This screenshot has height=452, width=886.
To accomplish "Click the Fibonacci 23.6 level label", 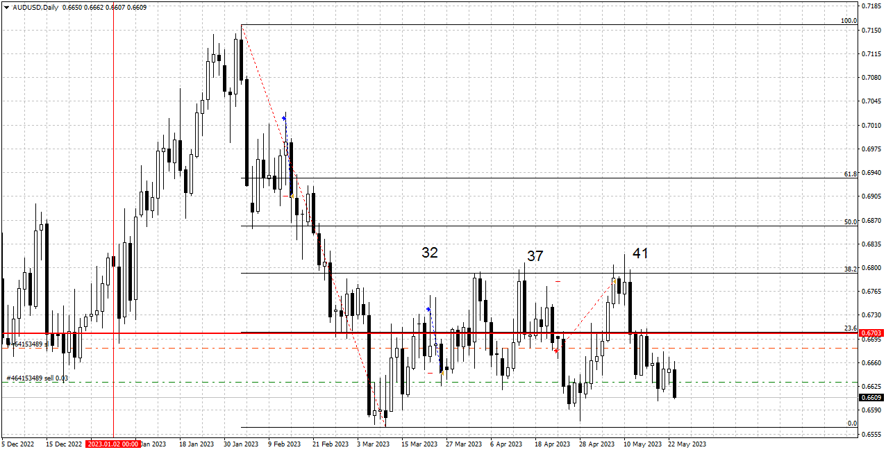I will [x=850, y=328].
